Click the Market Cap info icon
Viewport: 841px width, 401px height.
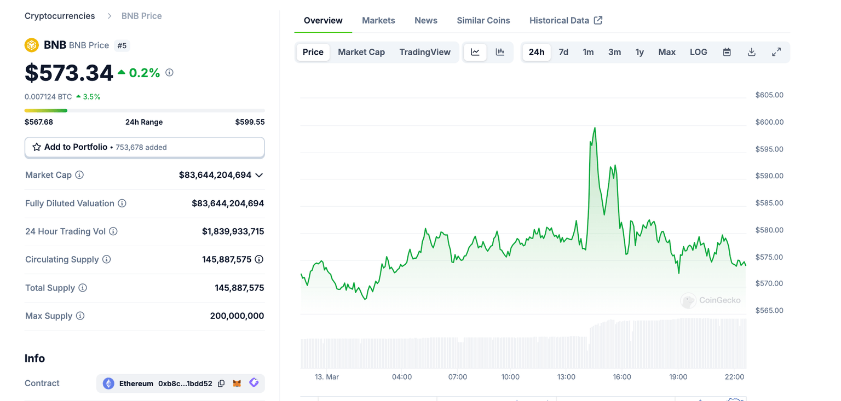[79, 175]
